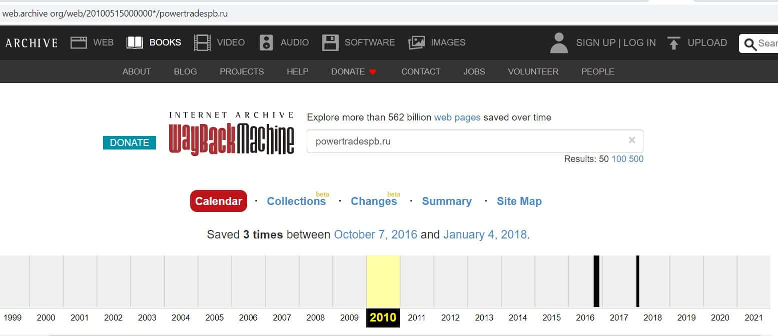
Task: Click the teal DONATE button
Action: (130, 142)
